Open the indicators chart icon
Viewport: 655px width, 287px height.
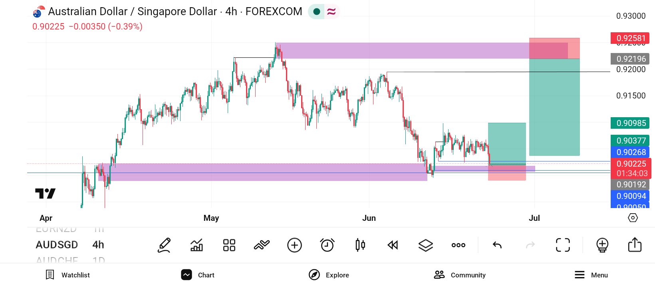click(x=196, y=245)
